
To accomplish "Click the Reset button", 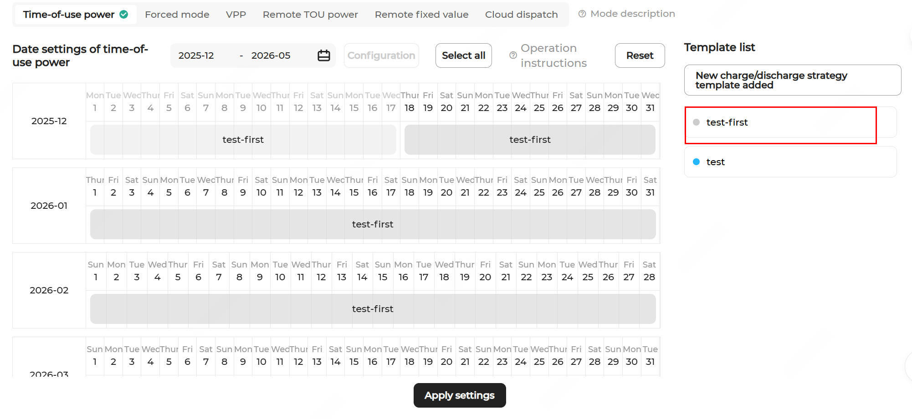I will point(640,56).
